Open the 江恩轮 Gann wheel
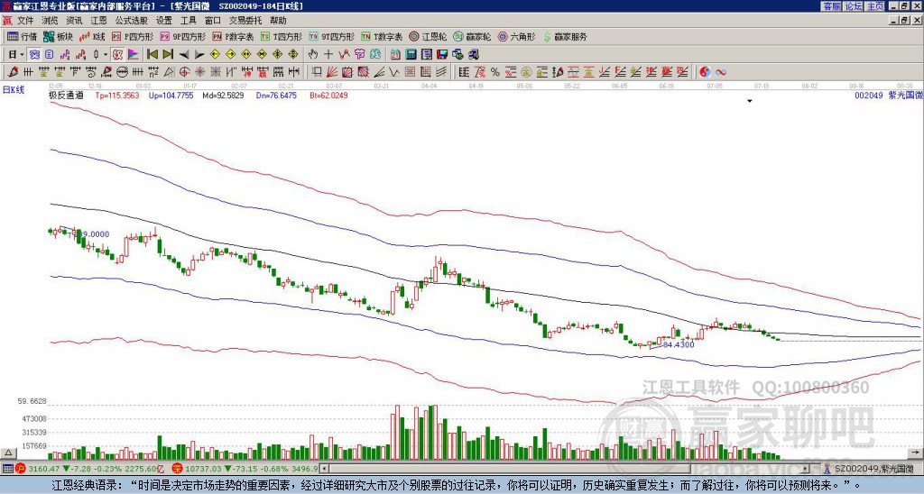Viewport: 924px width, 494px height. pos(428,36)
